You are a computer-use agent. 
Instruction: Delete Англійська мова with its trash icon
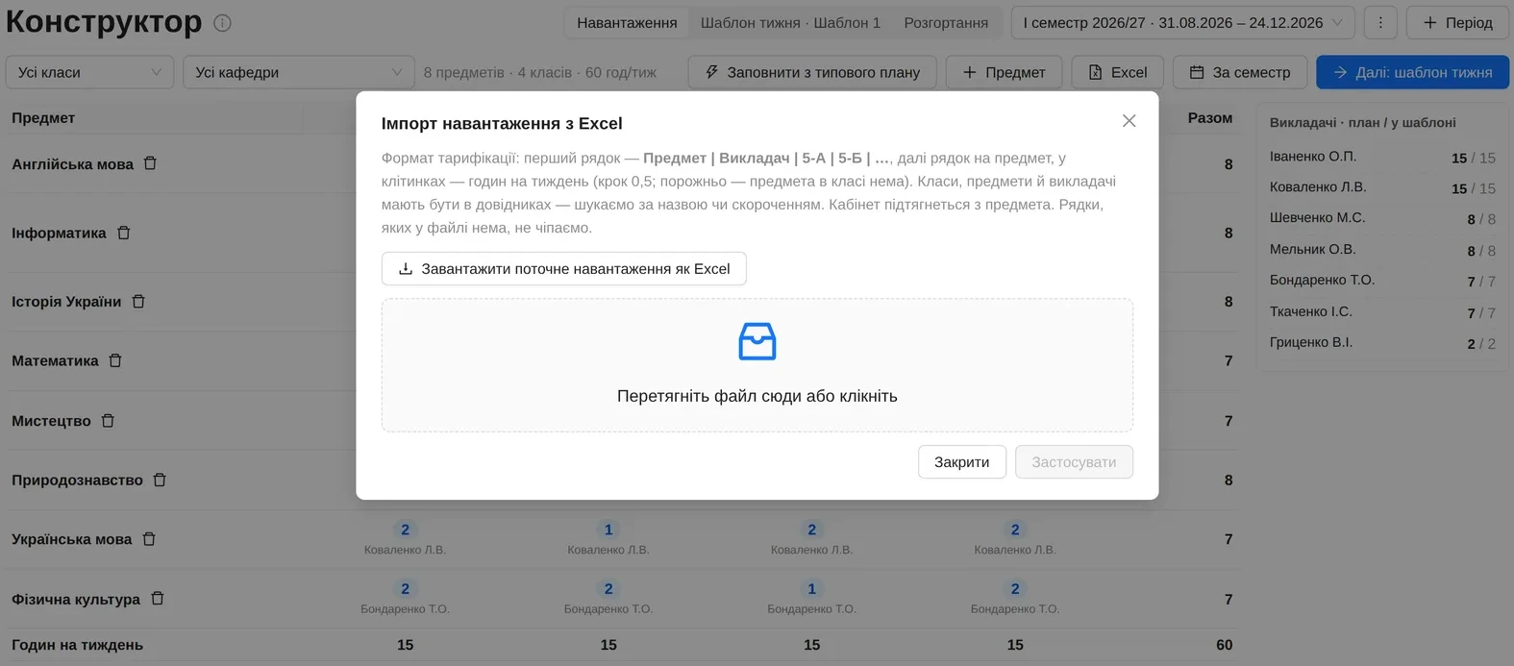point(150,163)
